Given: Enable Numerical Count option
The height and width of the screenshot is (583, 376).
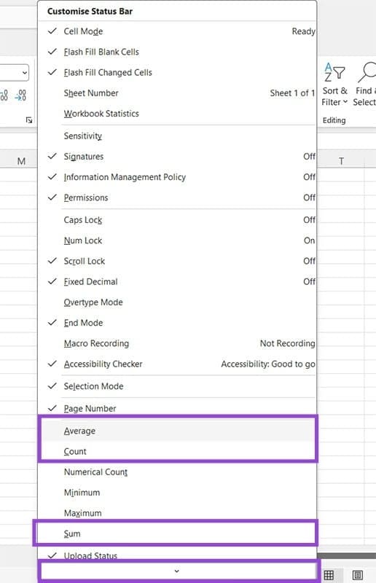Looking at the screenshot, I should pyautogui.click(x=177, y=472).
